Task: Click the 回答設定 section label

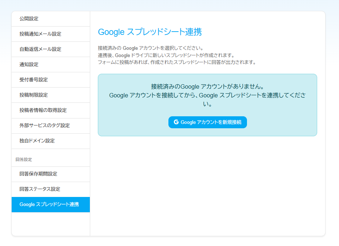Action: (x=24, y=160)
